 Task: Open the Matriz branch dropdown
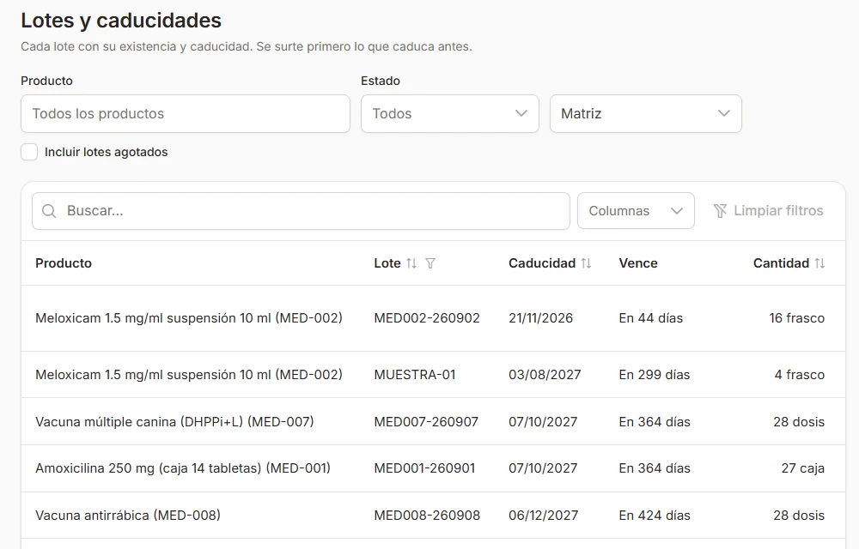click(646, 114)
